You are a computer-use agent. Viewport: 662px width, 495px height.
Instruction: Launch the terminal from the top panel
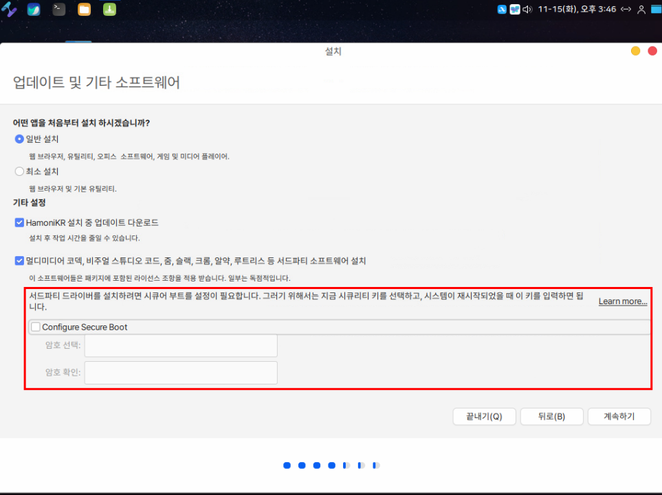point(59,10)
